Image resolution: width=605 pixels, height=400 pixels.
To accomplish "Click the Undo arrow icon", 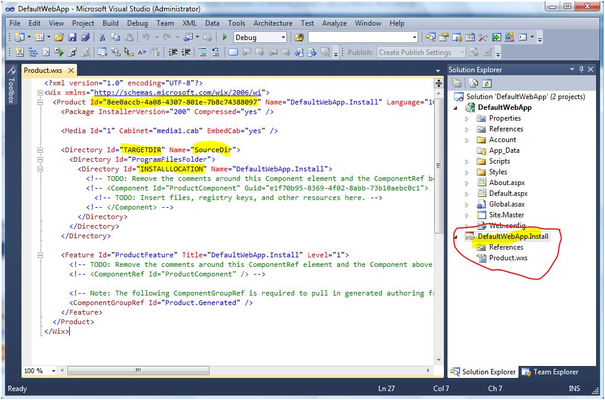I will point(146,37).
